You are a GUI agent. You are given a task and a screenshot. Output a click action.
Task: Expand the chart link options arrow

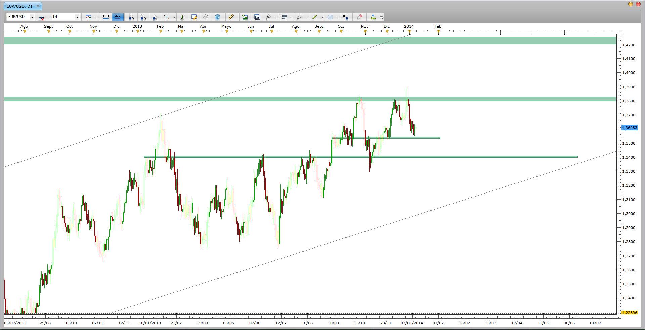[49, 17]
